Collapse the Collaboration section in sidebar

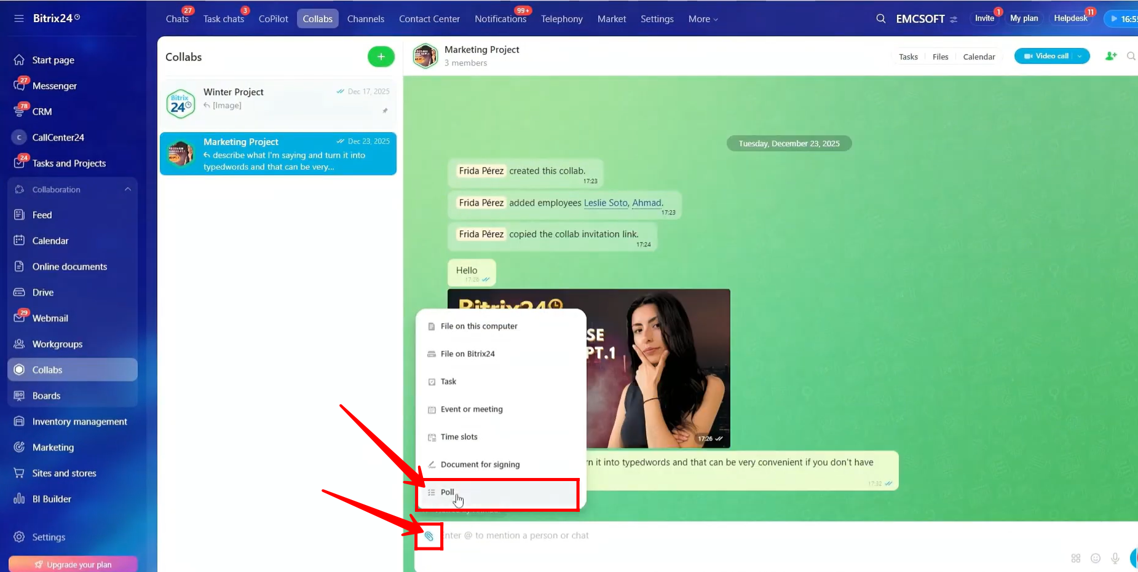[128, 189]
